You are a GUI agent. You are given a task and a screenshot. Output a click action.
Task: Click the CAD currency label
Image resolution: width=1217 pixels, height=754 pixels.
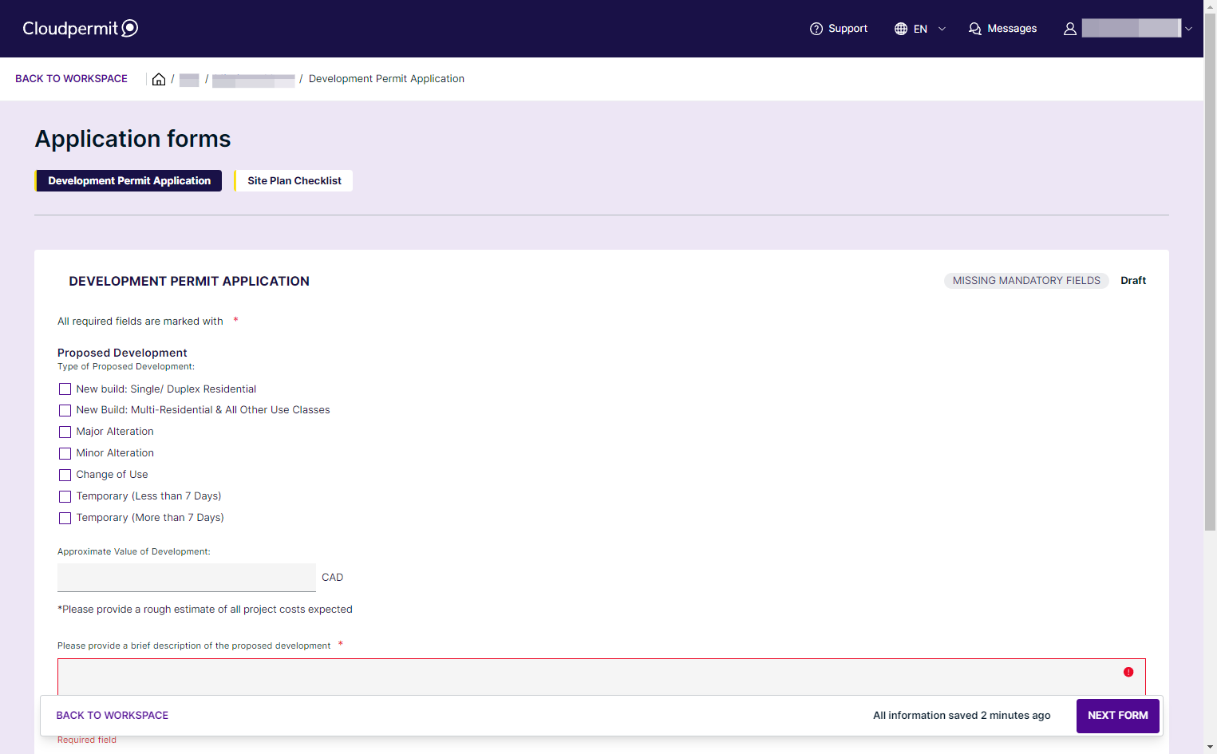click(332, 578)
